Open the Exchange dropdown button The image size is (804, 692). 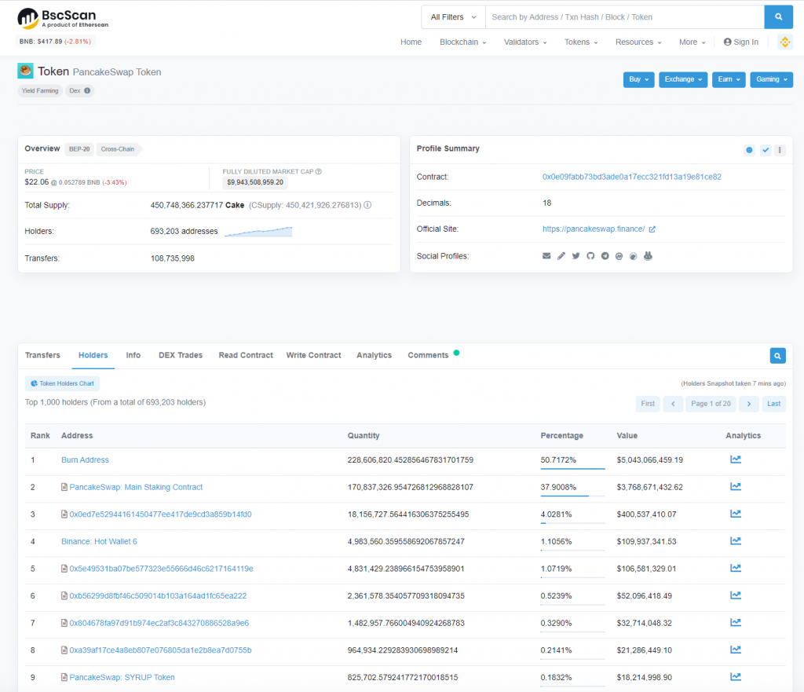point(682,79)
